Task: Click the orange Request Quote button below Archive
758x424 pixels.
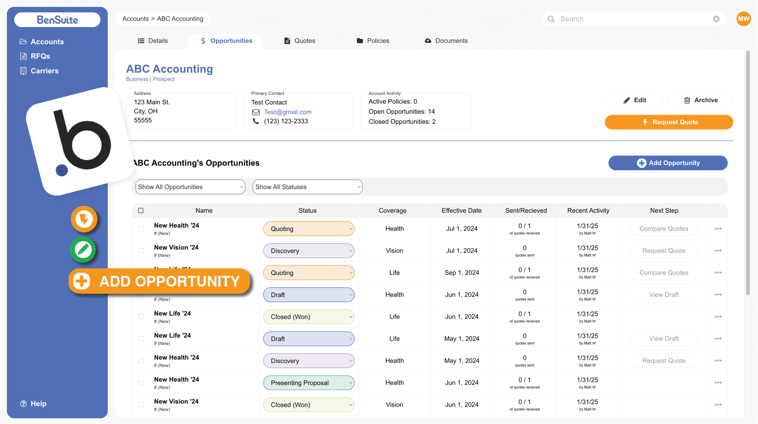Action: [669, 122]
